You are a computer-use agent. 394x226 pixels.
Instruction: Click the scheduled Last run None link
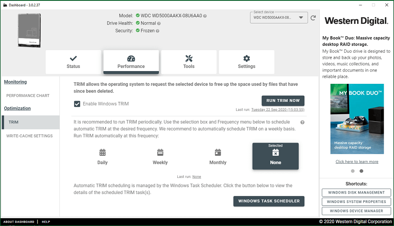[197, 177]
